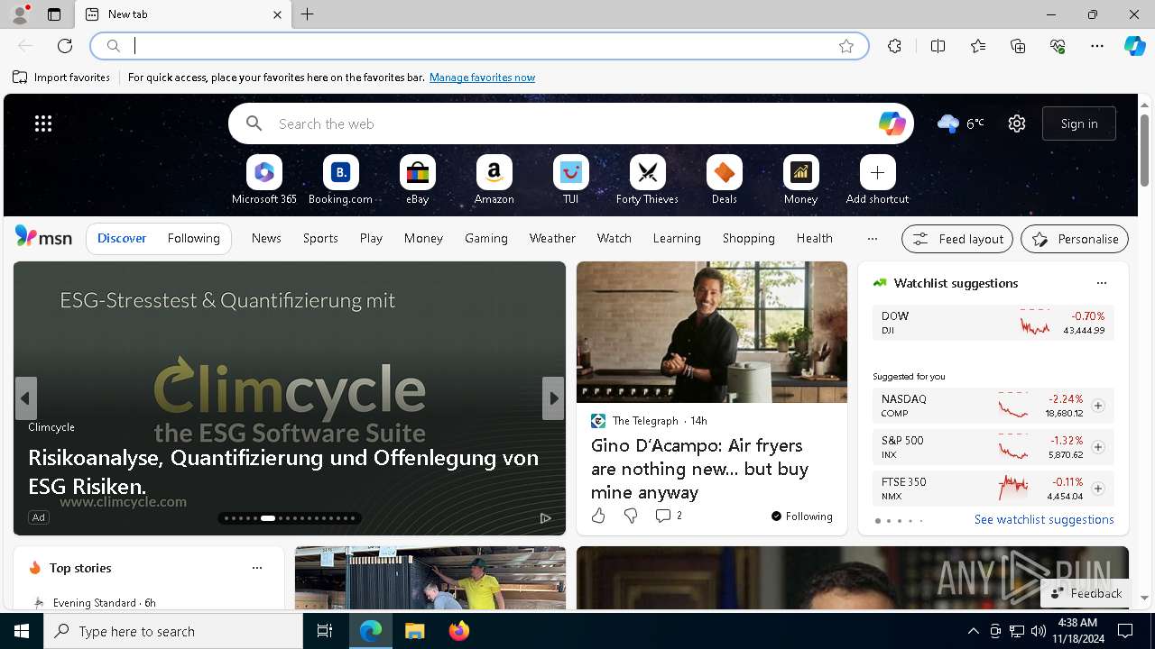Open the Manage favorites now link
This screenshot has height=649, width=1155.
click(x=482, y=78)
